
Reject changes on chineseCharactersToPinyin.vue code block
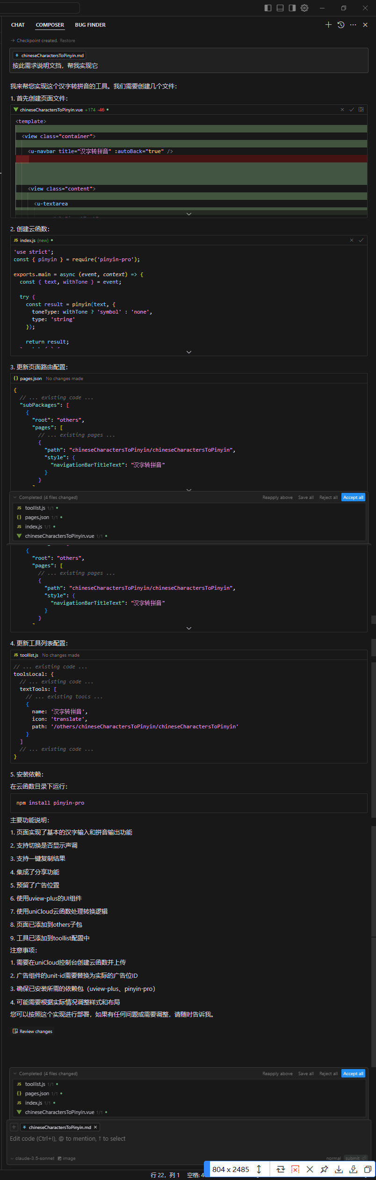[342, 110]
